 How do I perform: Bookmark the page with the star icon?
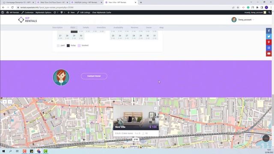point(238,7)
